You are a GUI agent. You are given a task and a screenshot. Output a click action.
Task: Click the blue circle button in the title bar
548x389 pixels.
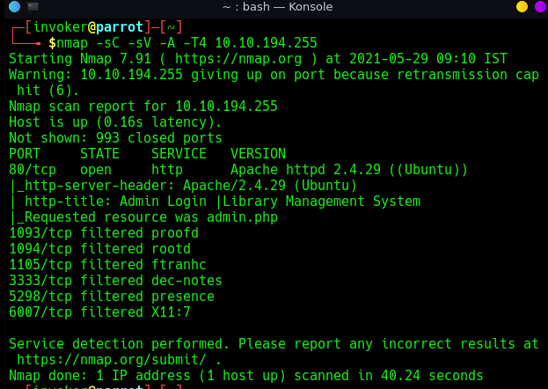point(14,7)
